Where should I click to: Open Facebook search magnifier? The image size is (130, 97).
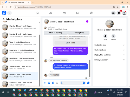[9, 13]
